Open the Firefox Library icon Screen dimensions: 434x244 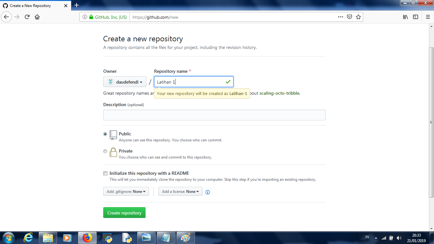pos(405,17)
